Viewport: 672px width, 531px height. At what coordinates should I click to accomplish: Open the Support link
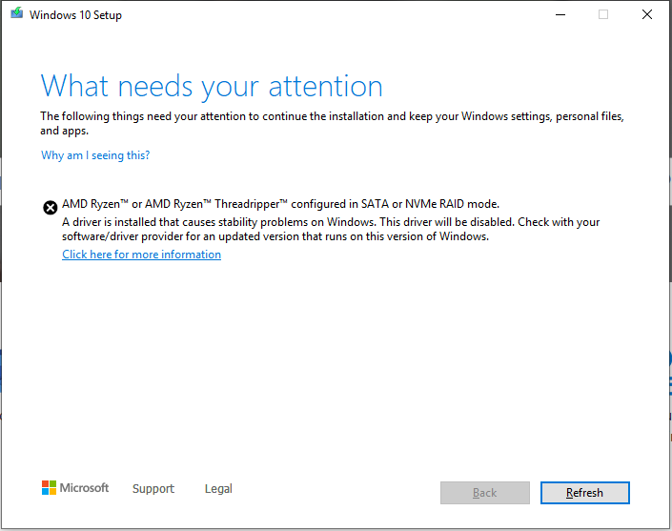[x=153, y=488]
